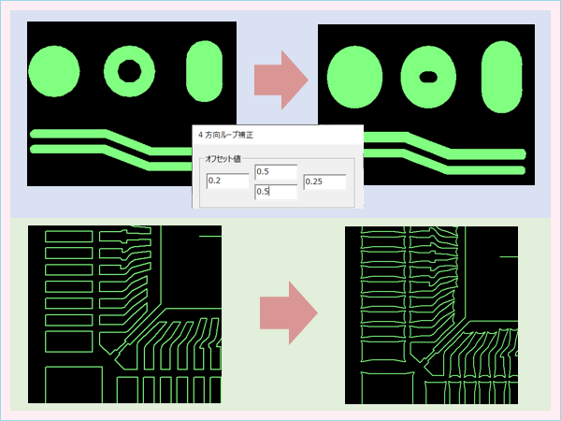Click the right offset field containing 0.25
The image size is (561, 421).
pyautogui.click(x=324, y=180)
